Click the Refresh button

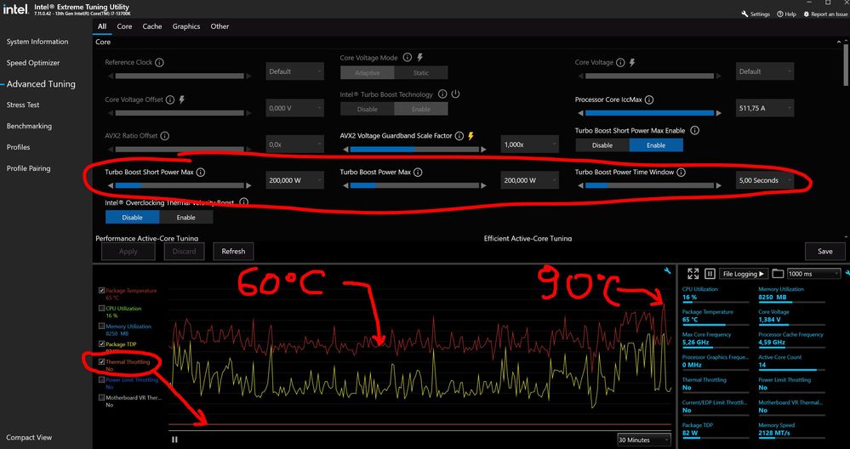pyautogui.click(x=234, y=252)
